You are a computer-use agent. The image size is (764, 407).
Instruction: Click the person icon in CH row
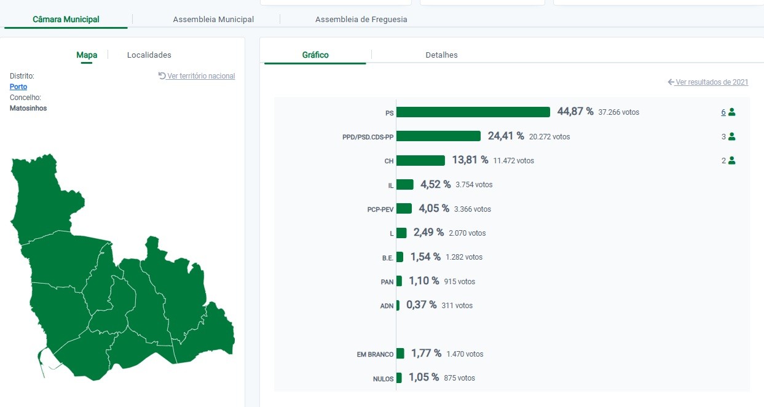coord(731,161)
